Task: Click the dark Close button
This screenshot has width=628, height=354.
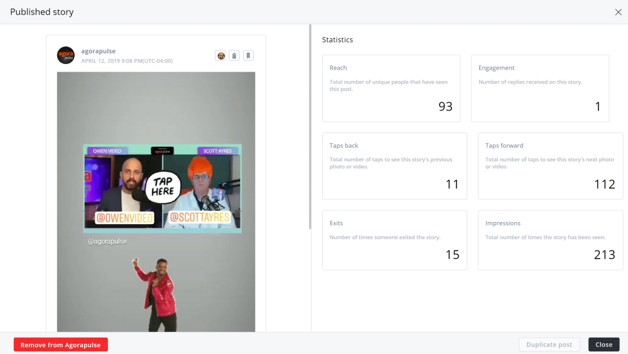Action: tap(604, 345)
